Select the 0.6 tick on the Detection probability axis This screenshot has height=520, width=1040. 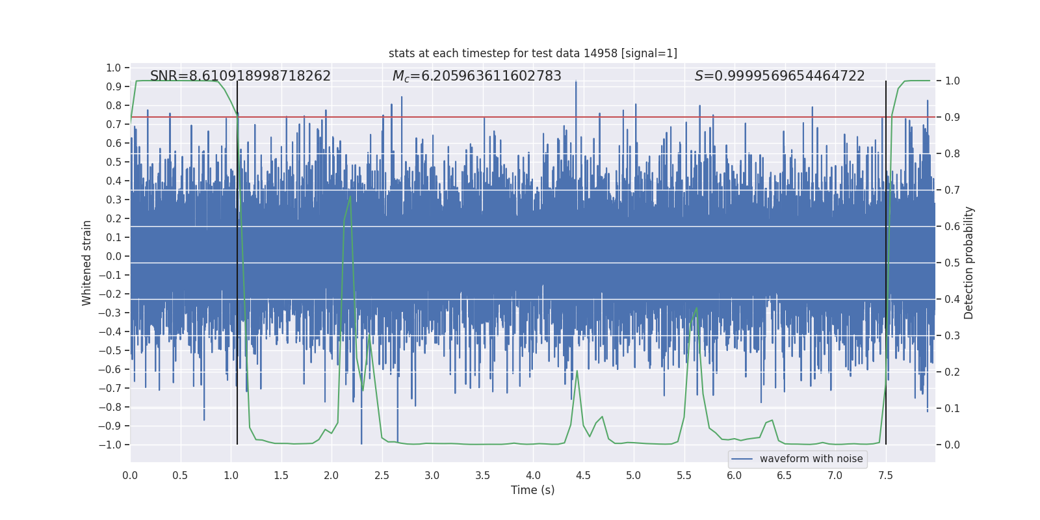[x=952, y=227]
